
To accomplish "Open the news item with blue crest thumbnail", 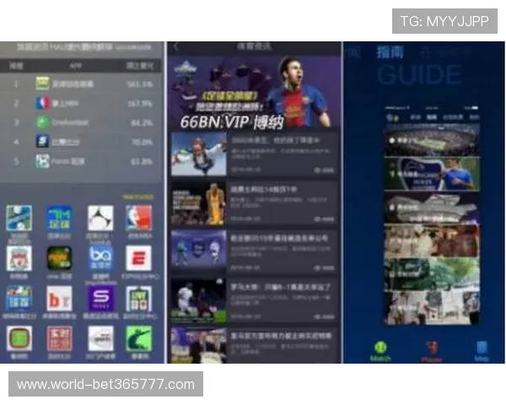I will 255,252.
